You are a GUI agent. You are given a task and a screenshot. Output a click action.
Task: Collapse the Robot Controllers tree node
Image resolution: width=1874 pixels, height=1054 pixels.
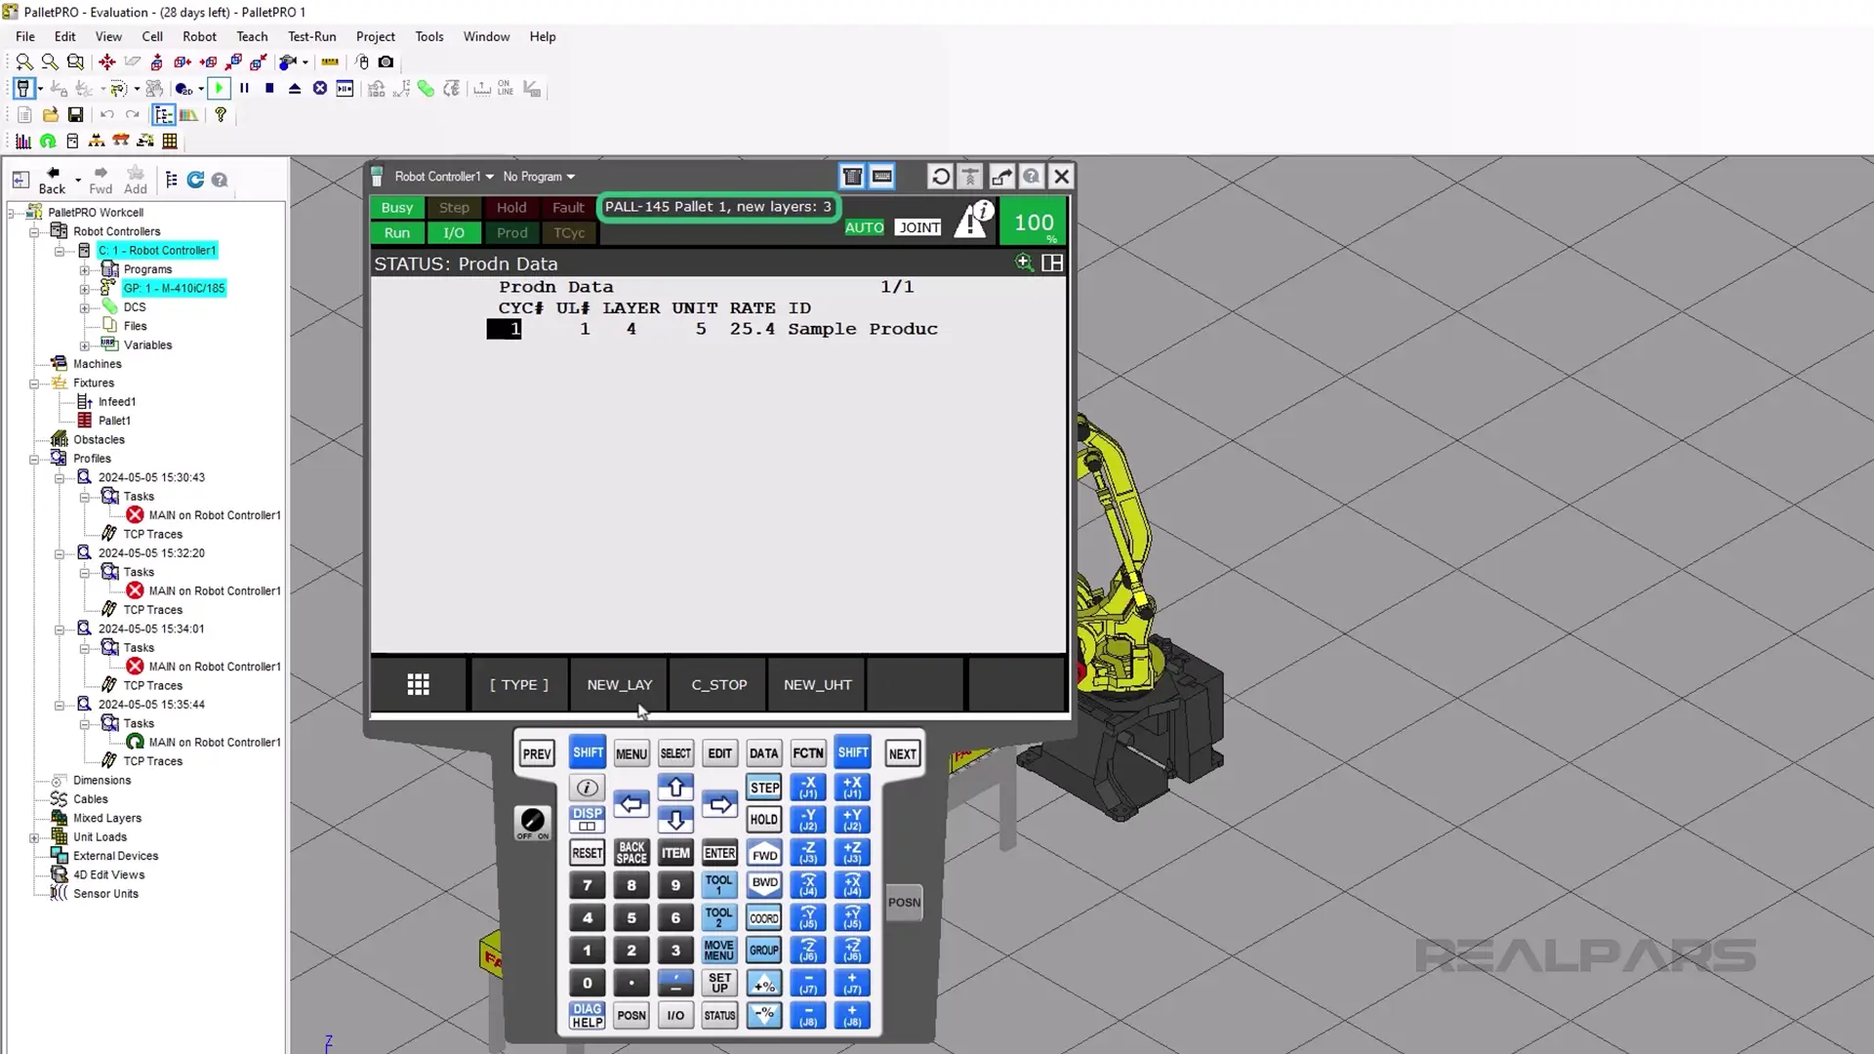click(34, 231)
